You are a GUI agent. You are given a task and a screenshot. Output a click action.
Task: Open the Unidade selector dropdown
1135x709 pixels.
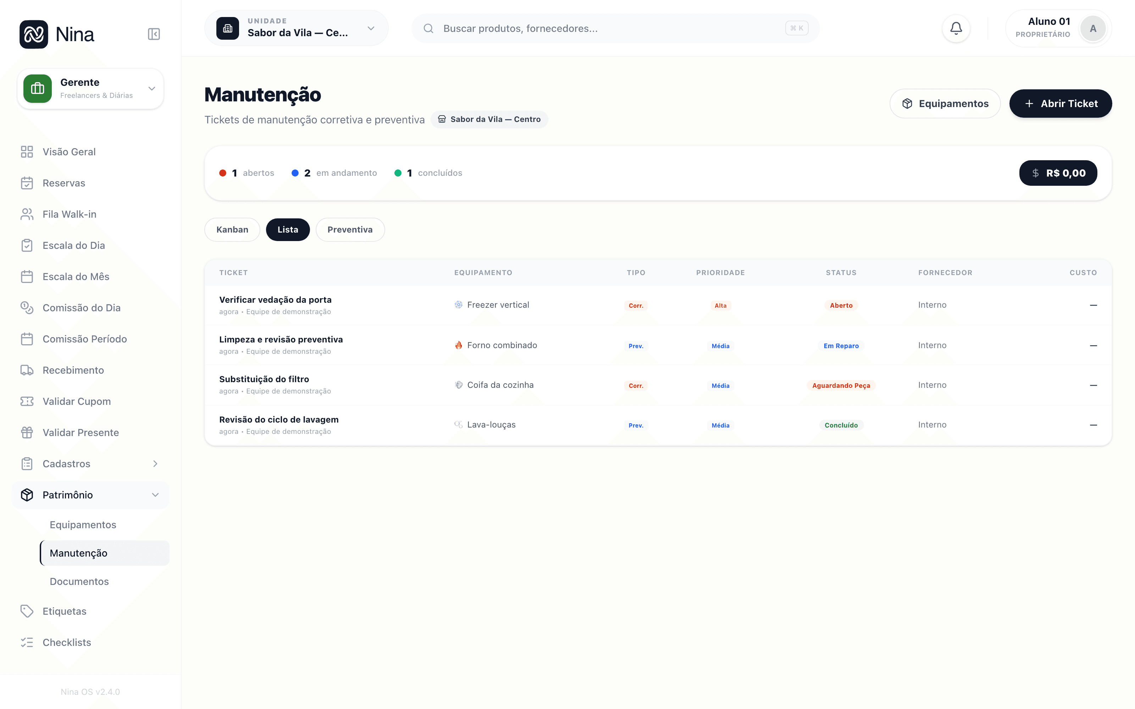tap(296, 29)
